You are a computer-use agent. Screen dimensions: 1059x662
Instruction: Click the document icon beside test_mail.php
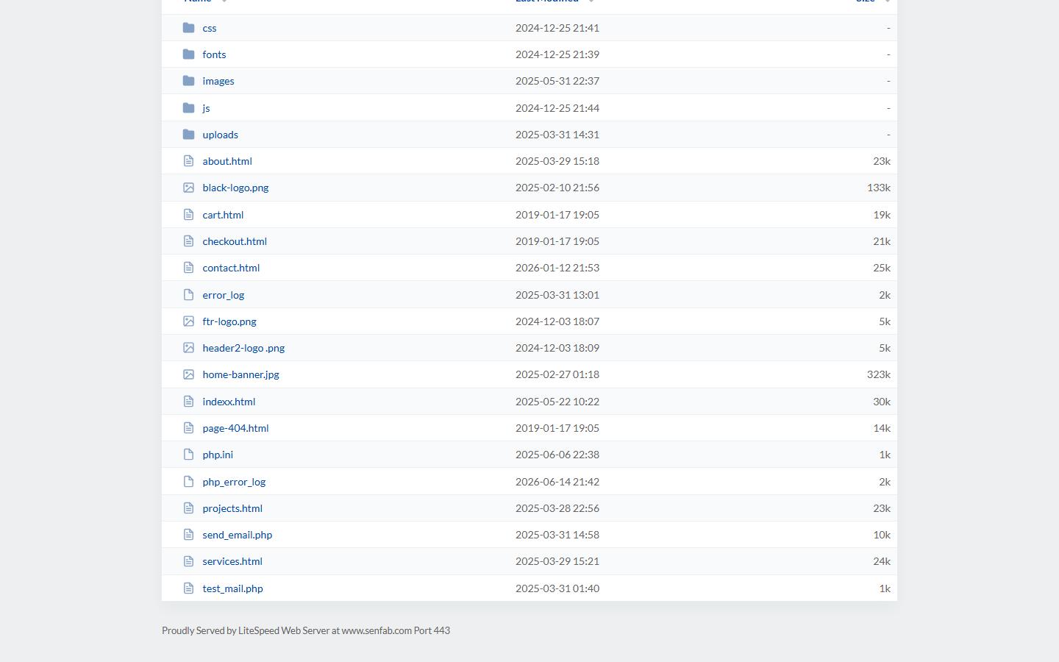coord(188,588)
